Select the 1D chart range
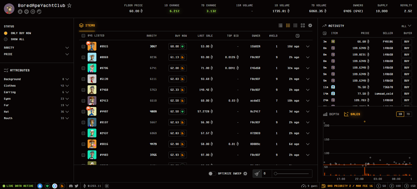The image size is (417, 189). (x=400, y=114)
